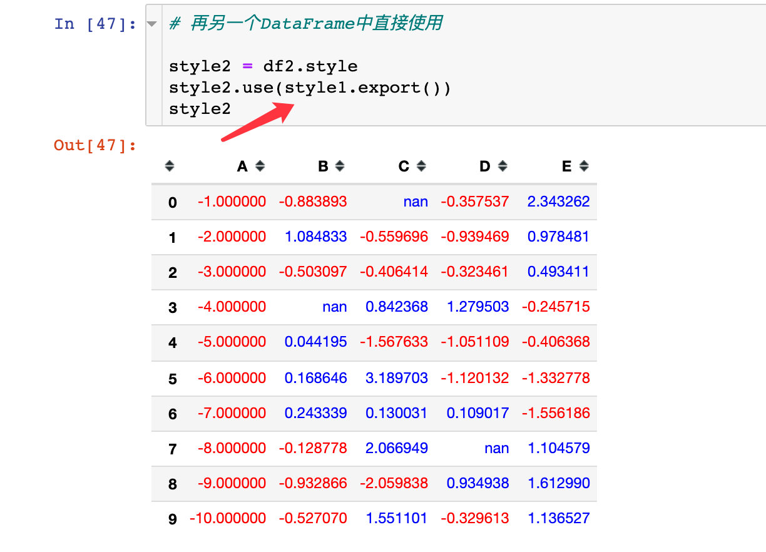The height and width of the screenshot is (552, 766).
Task: Click the column header letter A
Action: coord(243,166)
